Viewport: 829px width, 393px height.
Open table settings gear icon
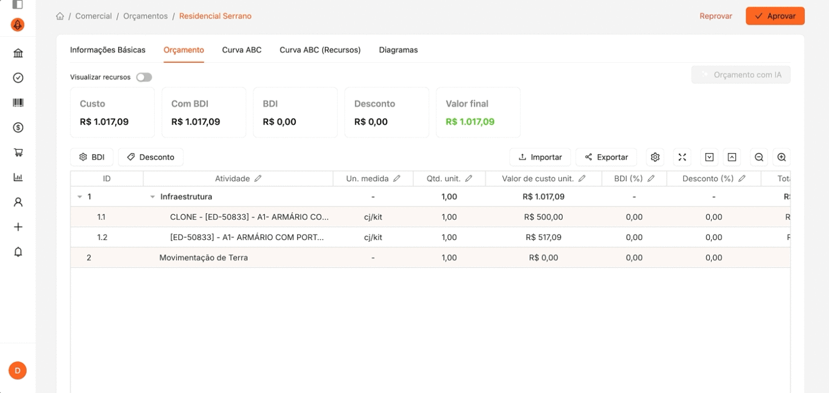(655, 157)
